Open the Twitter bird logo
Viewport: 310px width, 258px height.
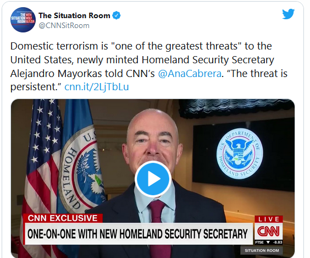[x=288, y=14]
